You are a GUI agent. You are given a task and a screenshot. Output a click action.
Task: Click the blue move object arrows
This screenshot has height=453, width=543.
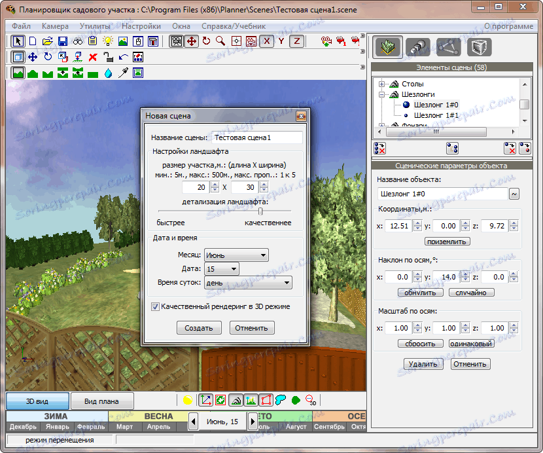(33, 57)
